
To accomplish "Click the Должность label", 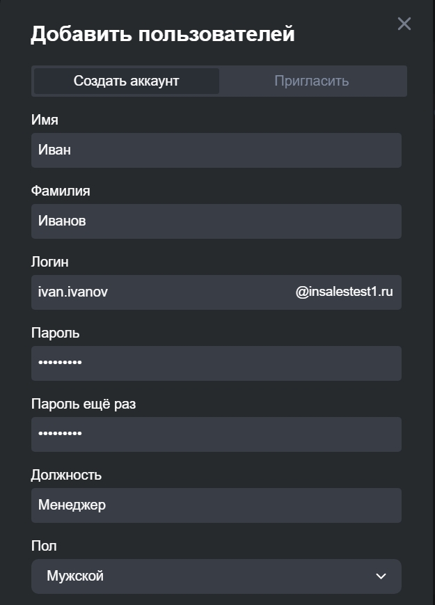I will pyautogui.click(x=66, y=475).
